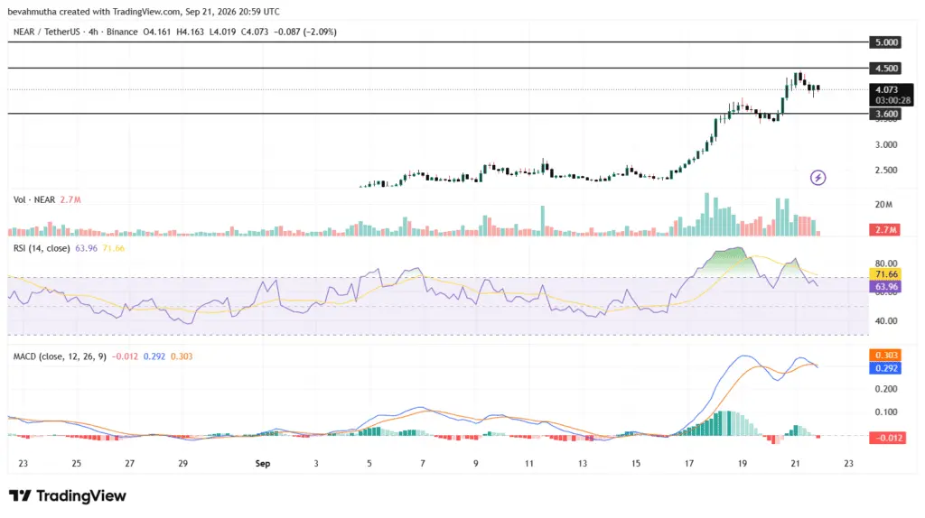Click date 23 at right of axis
Viewport: 925px width, 518px height.
[848, 464]
